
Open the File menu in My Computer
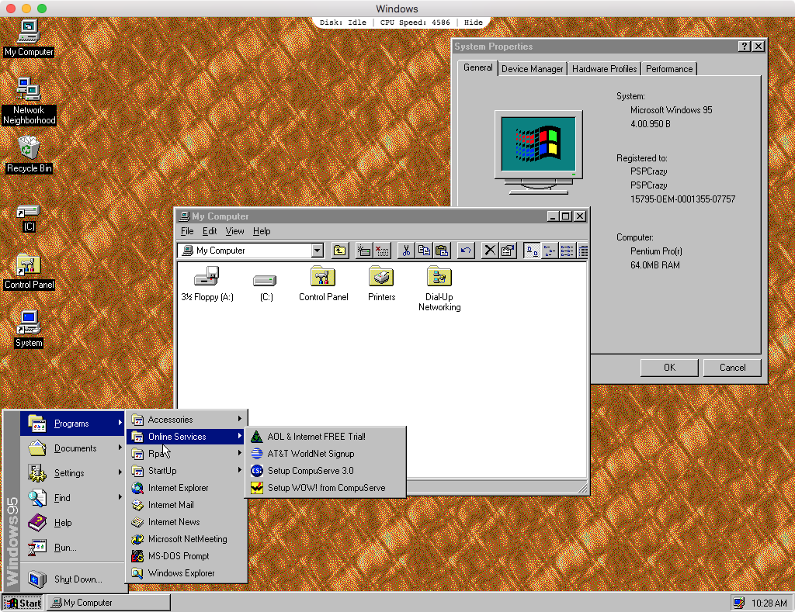187,231
